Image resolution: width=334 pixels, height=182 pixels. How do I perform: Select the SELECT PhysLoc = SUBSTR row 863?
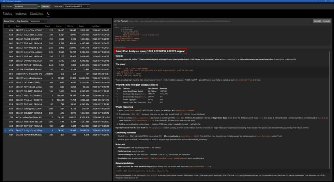(57, 100)
